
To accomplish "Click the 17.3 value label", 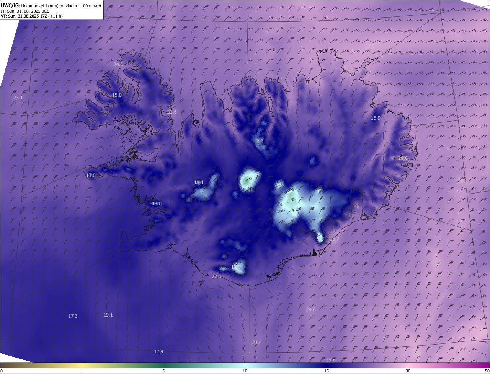I will 73,316.
